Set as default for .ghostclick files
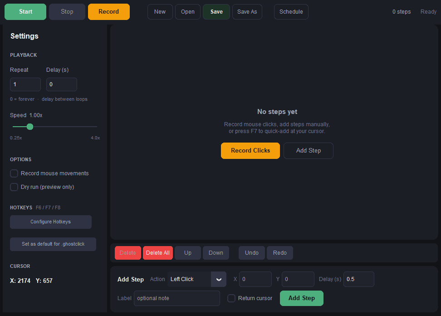Image resolution: width=441 pixels, height=316 pixels. 53,244
